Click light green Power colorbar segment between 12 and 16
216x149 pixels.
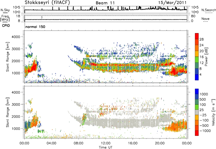coord(197,60)
